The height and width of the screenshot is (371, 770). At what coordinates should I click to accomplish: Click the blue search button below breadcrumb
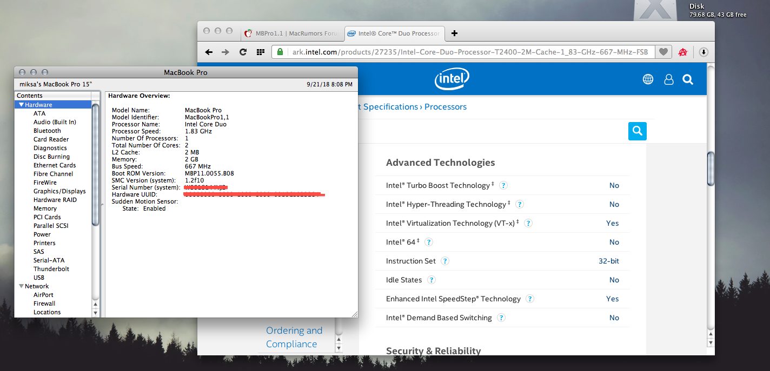pos(637,131)
